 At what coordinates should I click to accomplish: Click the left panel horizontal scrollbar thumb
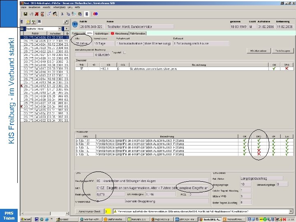[37, 213]
